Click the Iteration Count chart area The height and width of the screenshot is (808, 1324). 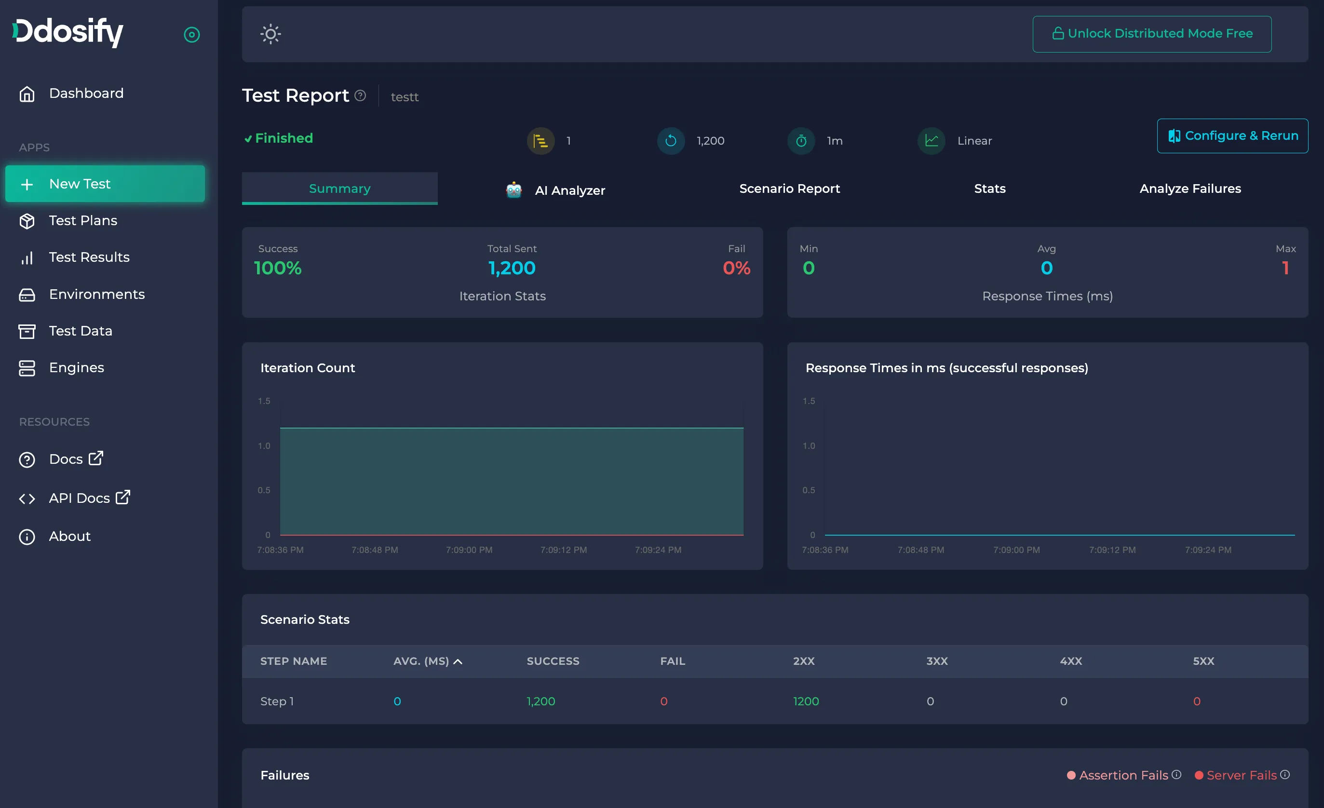(x=512, y=467)
